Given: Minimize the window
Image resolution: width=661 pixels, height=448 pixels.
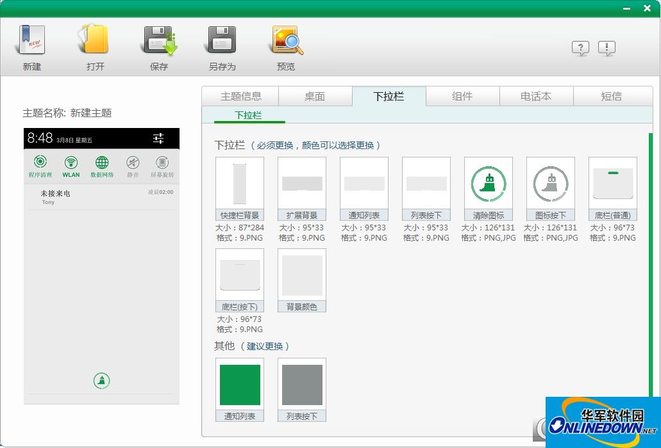Looking at the screenshot, I should tap(627, 8).
